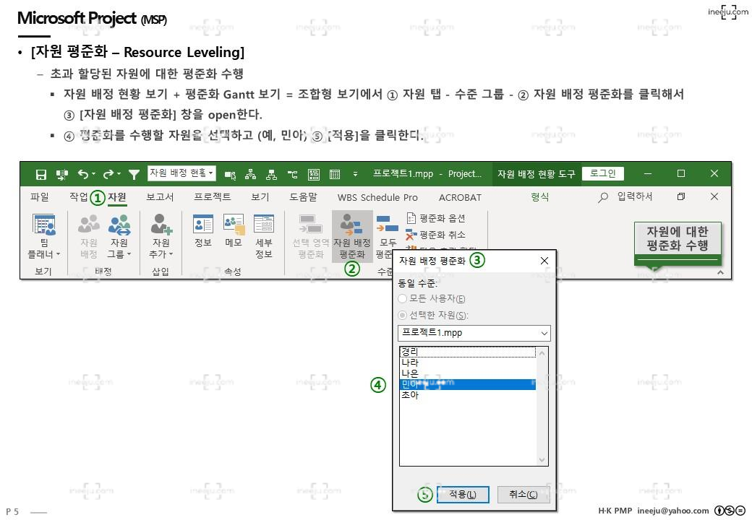Screen dimensions: 752x520
Task: Switch to the 작업 (Task) tab
Action: pyautogui.click(x=79, y=197)
